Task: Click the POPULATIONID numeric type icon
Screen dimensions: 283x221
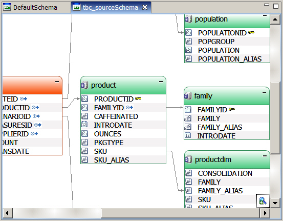Action: click(x=188, y=32)
